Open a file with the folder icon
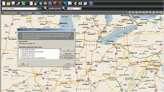164x92 pixels. coord(8,4)
